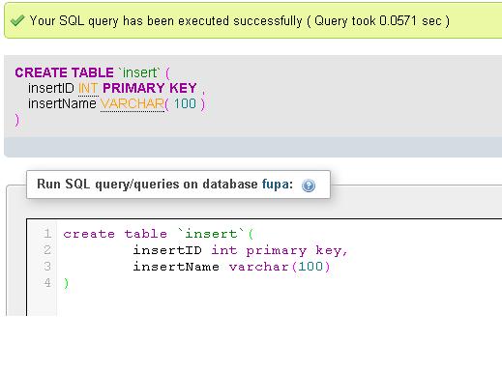Image resolution: width=502 pixels, height=371 pixels.
Task: Click 'insertName' in the executed query display
Action: [62, 103]
